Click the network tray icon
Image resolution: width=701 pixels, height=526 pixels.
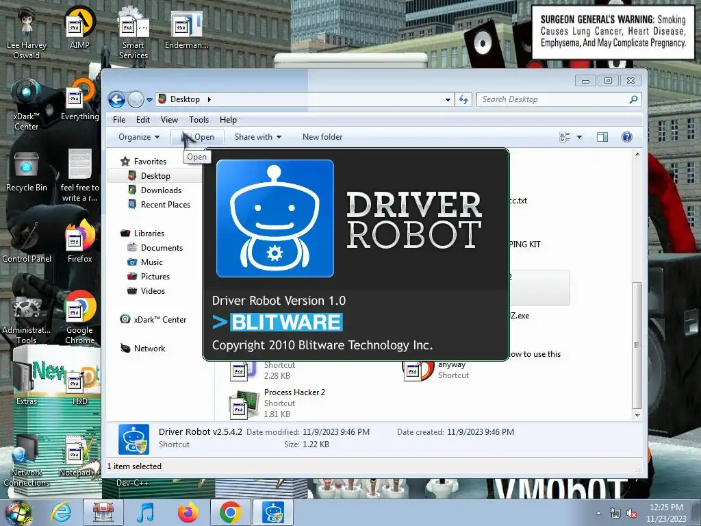(615, 513)
